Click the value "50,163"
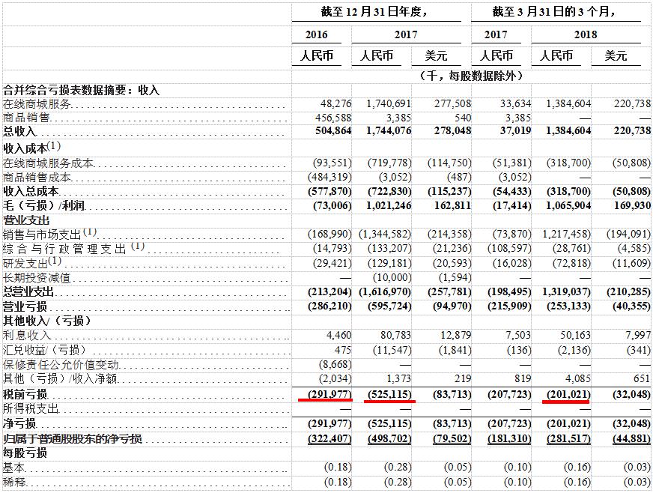 click(x=575, y=335)
